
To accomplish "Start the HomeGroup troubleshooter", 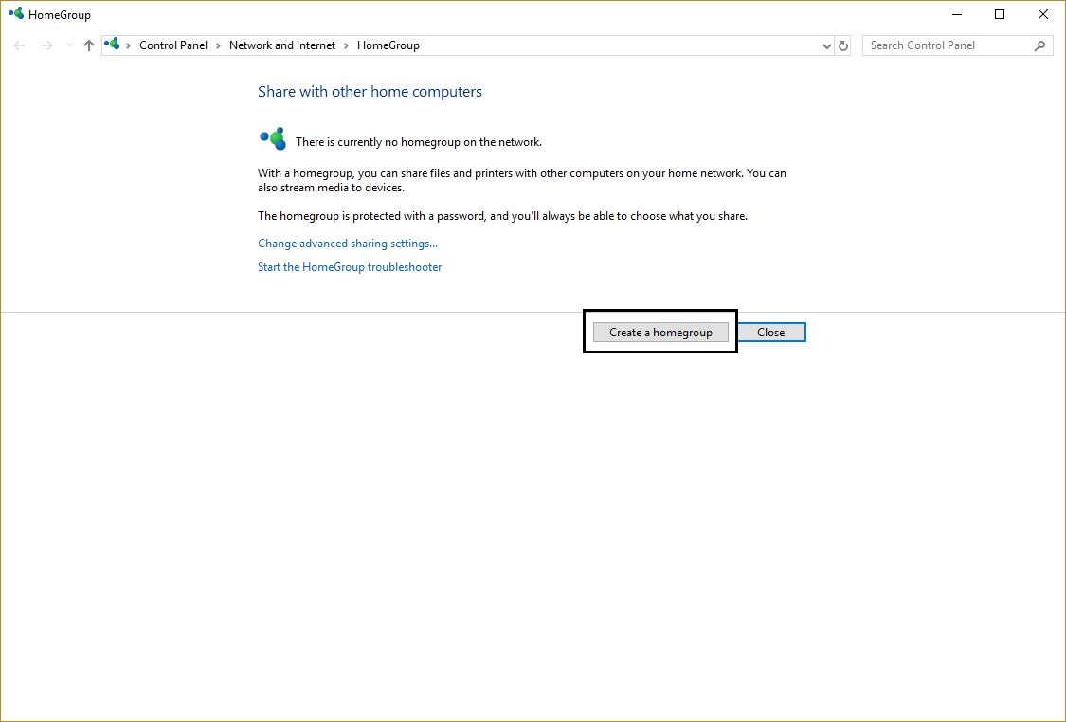I will tap(350, 267).
